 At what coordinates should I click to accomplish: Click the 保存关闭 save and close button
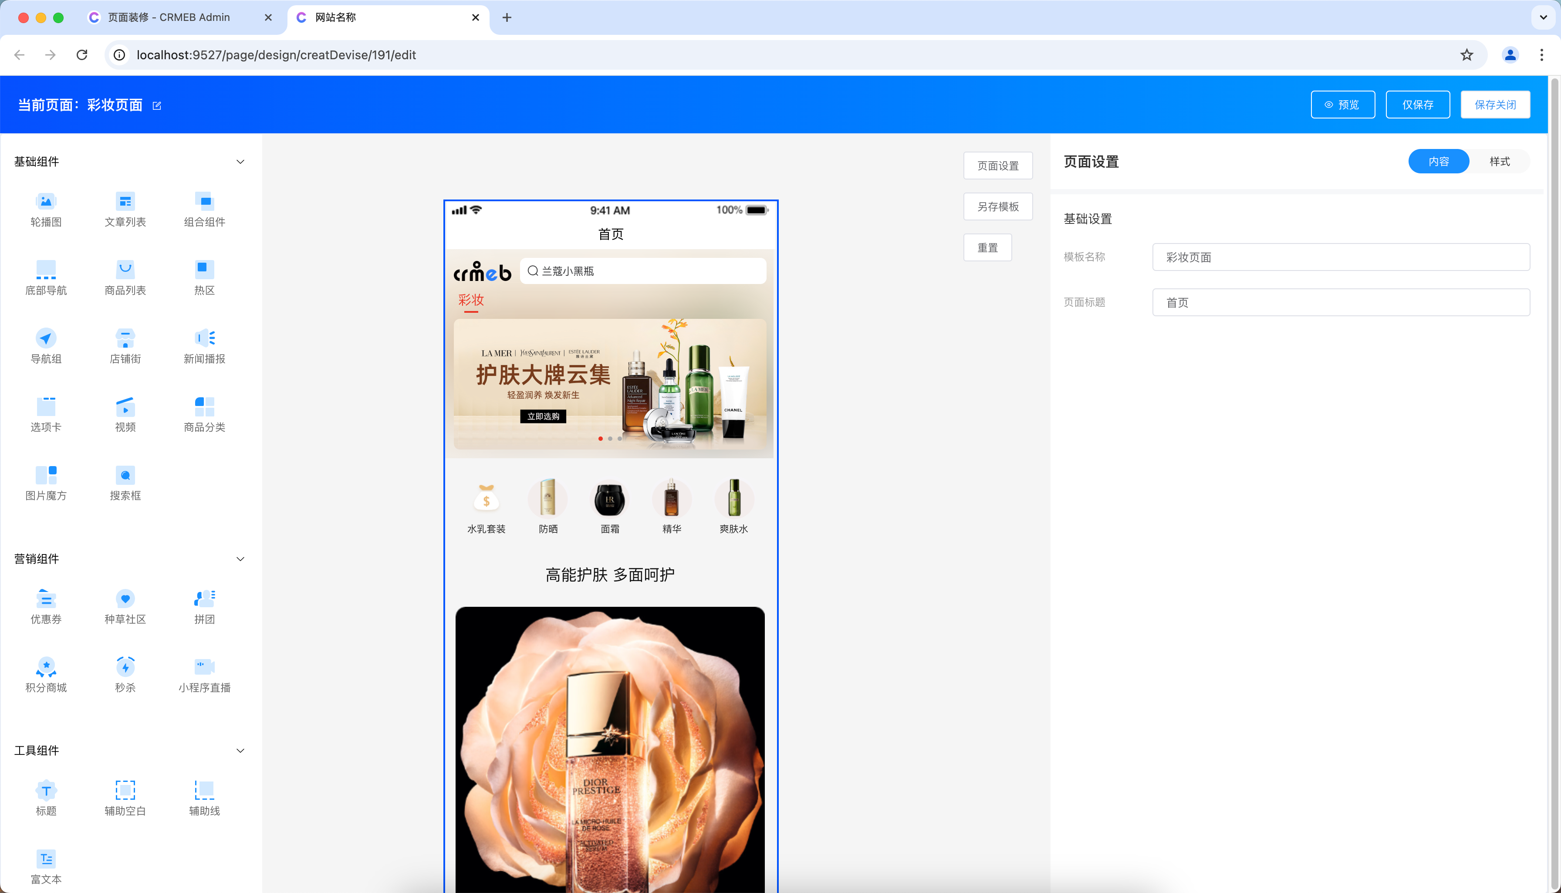click(1495, 105)
